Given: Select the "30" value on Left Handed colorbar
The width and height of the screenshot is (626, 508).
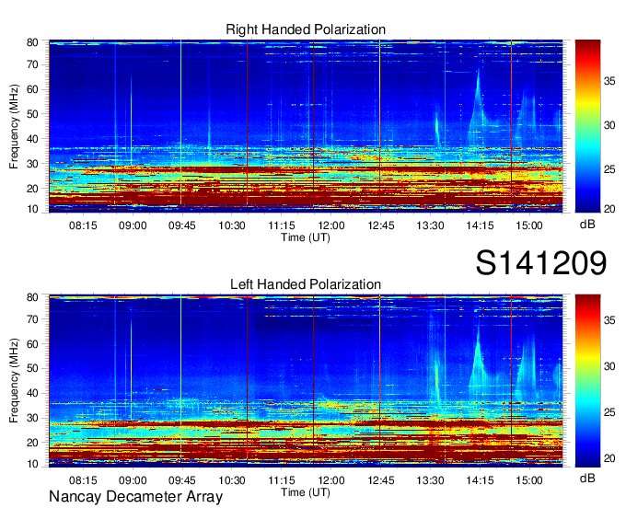Looking at the screenshot, I should click(609, 366).
